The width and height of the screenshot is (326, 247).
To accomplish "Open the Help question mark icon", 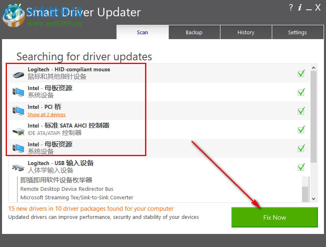I will tap(290, 7).
